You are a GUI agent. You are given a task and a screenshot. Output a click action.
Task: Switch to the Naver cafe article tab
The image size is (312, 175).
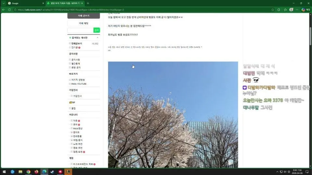click(x=65, y=3)
